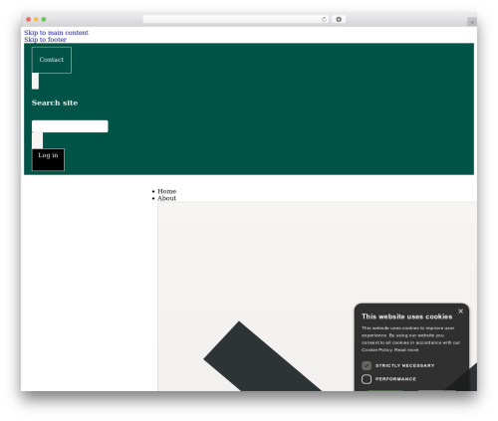Go to the Home navigation item
This screenshot has width=498, height=421.
click(167, 191)
